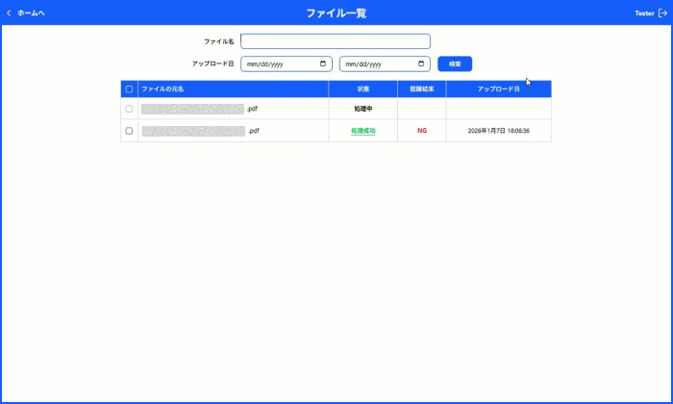The height and width of the screenshot is (404, 673).
Task: Go back using the ホームへ link
Action: [26, 13]
